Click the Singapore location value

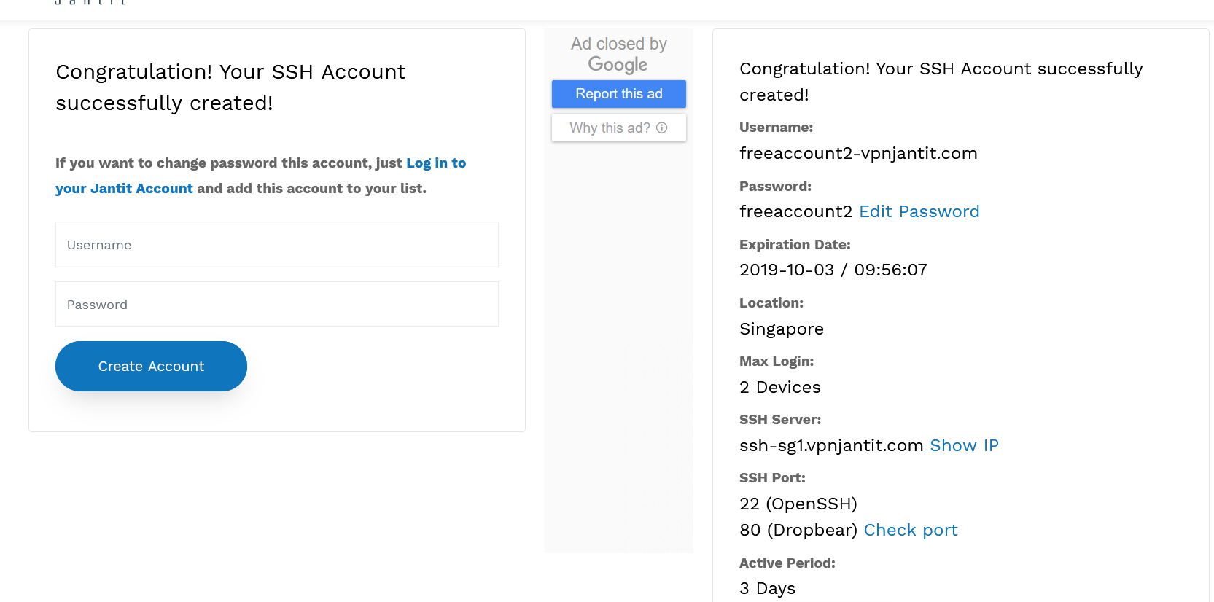click(x=781, y=329)
